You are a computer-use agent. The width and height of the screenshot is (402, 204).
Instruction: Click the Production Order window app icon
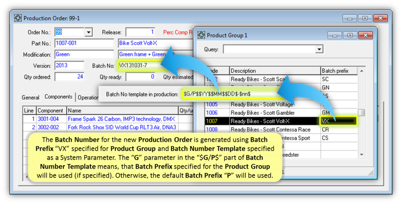(x=17, y=18)
